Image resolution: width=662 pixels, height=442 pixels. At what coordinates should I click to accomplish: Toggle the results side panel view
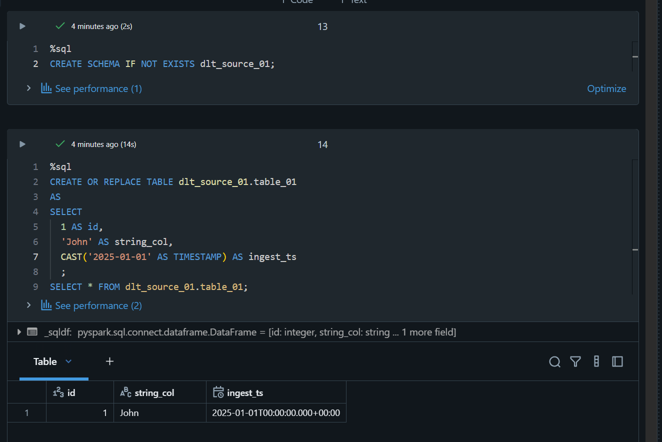point(617,361)
